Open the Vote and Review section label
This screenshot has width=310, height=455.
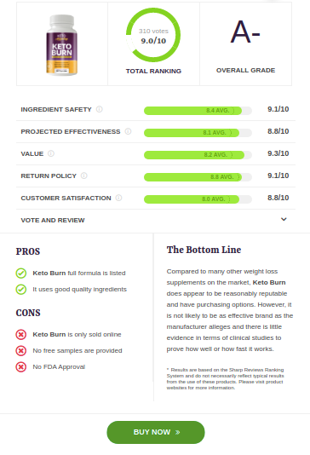[53, 220]
